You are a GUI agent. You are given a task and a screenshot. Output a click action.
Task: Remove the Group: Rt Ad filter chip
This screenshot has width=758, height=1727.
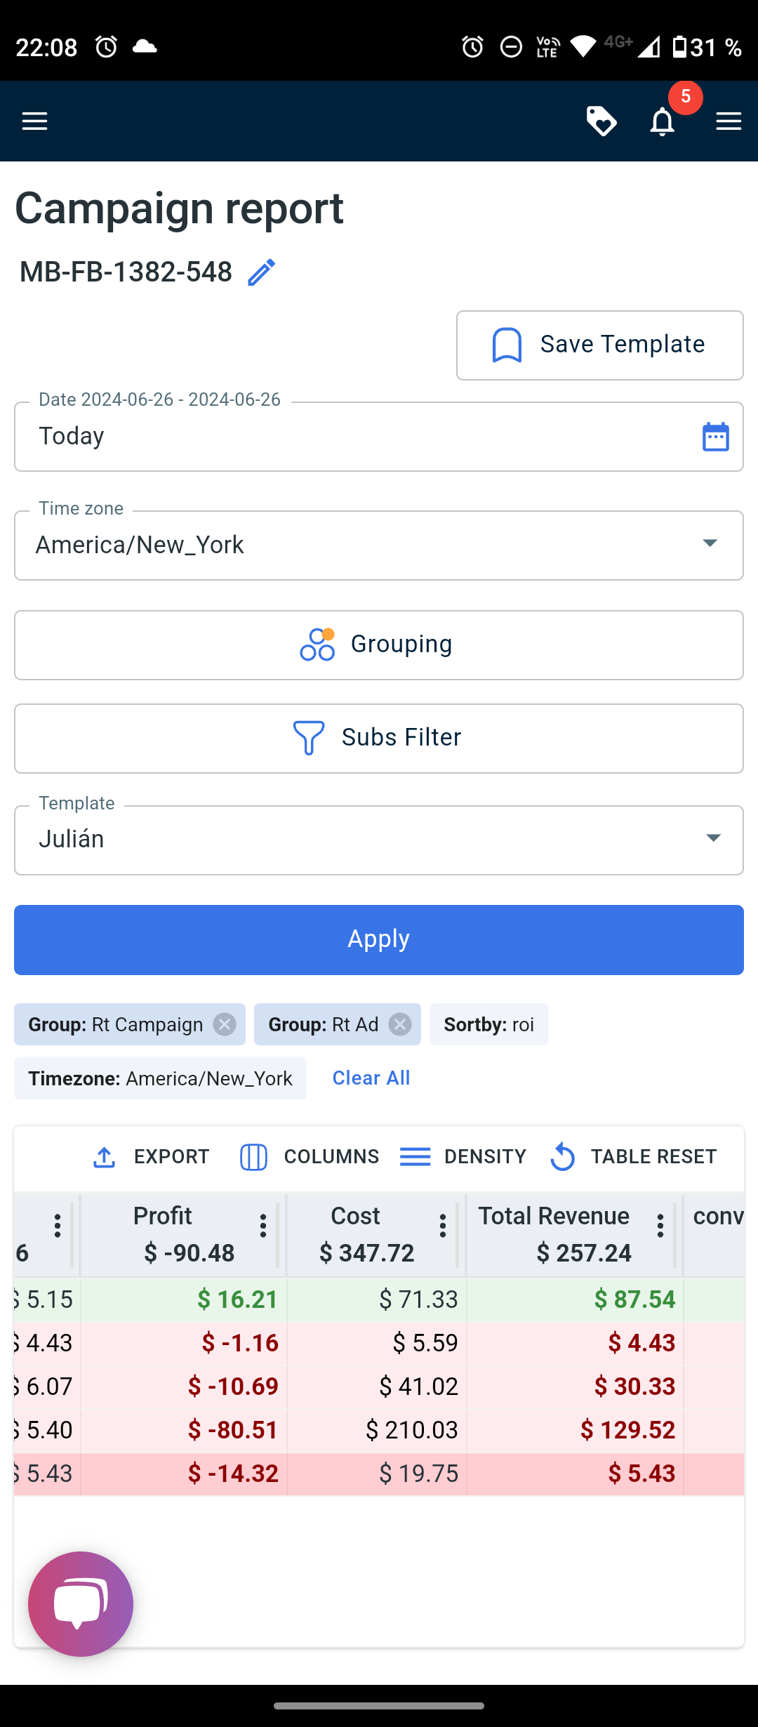click(400, 1024)
